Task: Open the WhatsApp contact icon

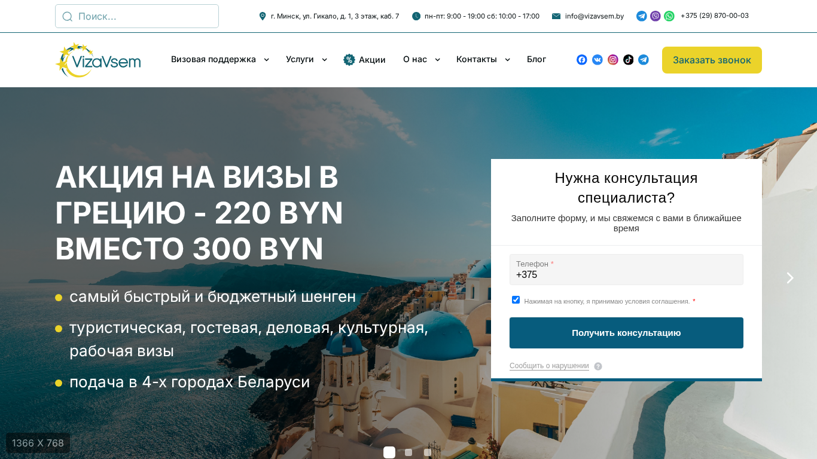Action: tap(669, 16)
